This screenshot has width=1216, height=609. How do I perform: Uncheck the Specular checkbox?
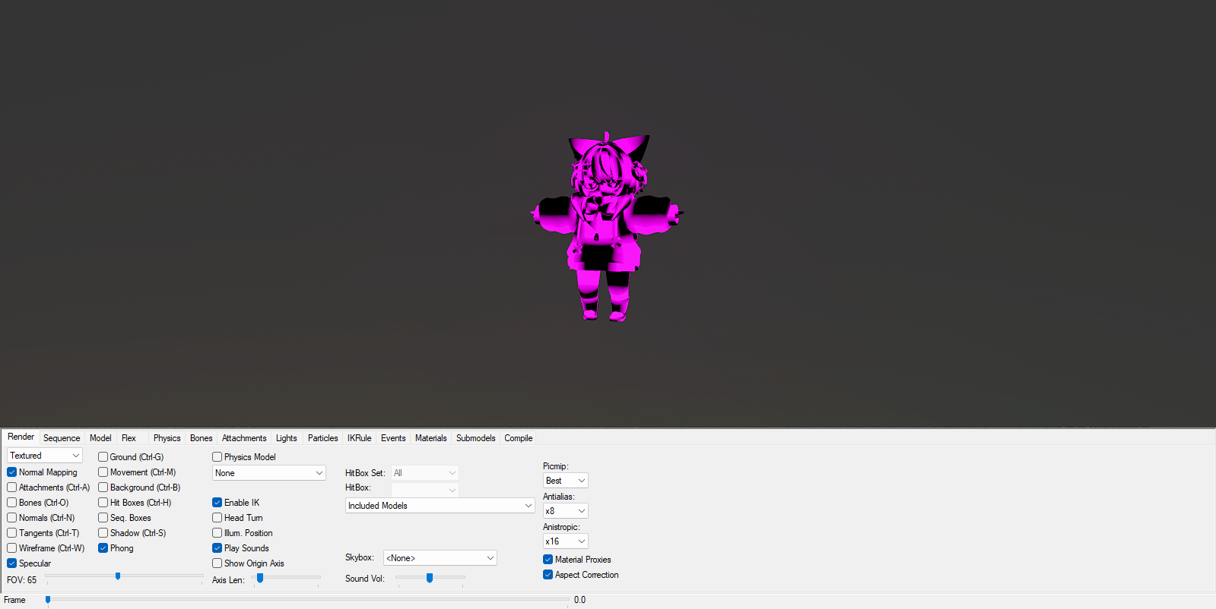click(12, 563)
